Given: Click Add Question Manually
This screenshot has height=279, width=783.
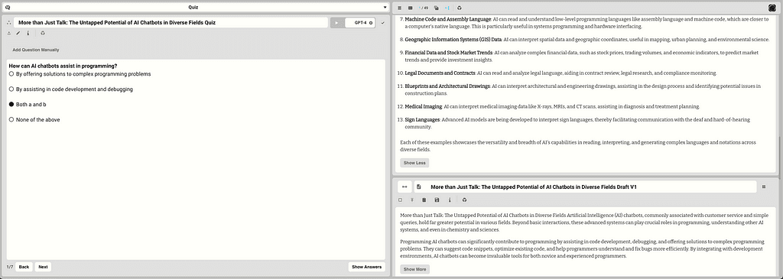Looking at the screenshot, I should (36, 50).
